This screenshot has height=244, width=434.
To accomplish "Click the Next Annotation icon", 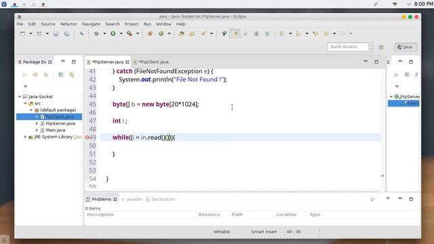I will point(282,33).
